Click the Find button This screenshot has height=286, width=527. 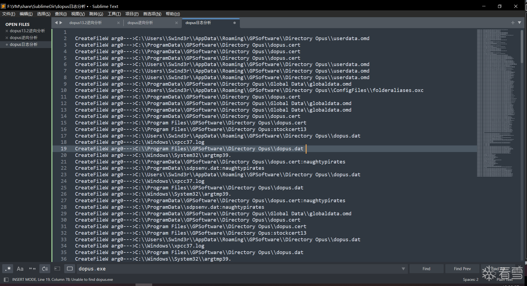click(x=426, y=269)
